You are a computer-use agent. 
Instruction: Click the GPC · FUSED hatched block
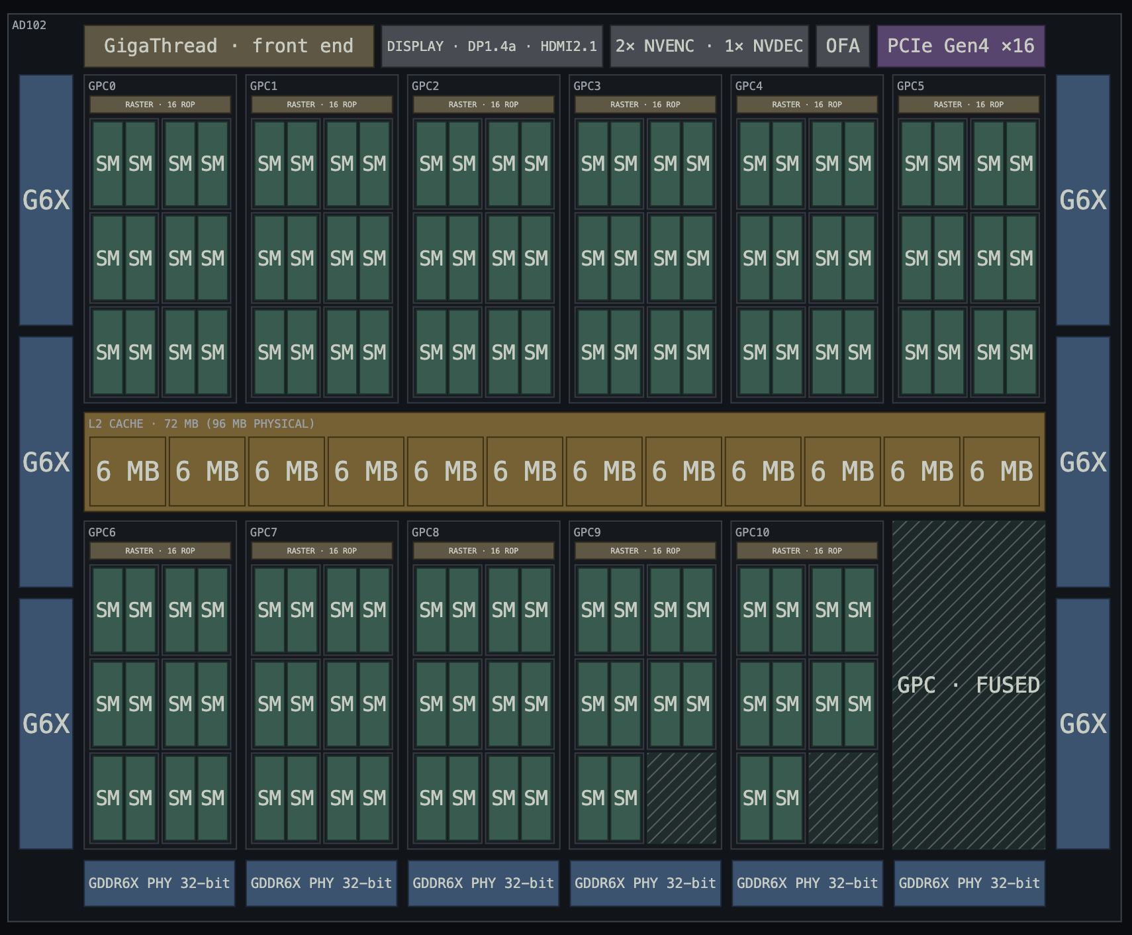(x=968, y=685)
